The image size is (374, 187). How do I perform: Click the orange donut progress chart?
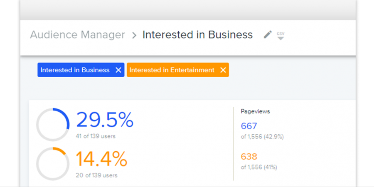click(x=52, y=164)
